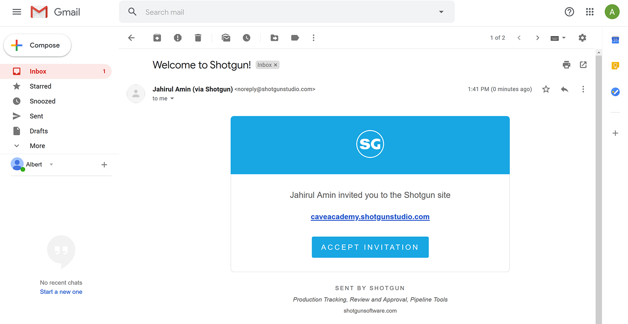This screenshot has height=324, width=628.
Task: Snooze this email with the clock icon
Action: 247,38
